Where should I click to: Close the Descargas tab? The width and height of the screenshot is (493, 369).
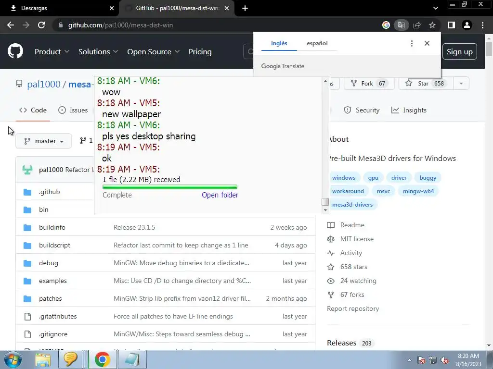pyautogui.click(x=112, y=8)
